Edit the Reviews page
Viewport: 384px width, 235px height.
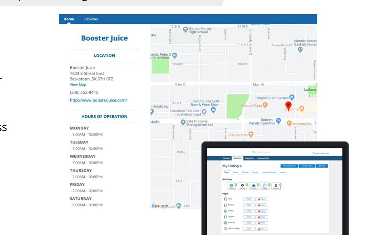click(x=249, y=205)
